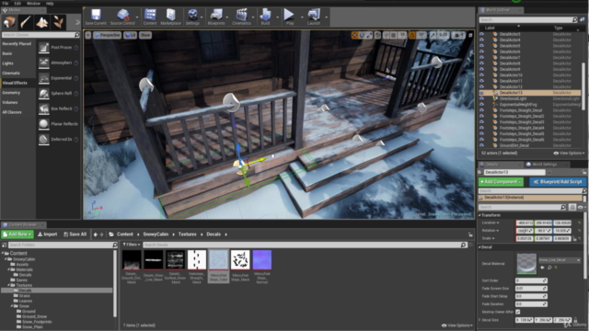Open the Settings toolbar icon

pyautogui.click(x=192, y=17)
